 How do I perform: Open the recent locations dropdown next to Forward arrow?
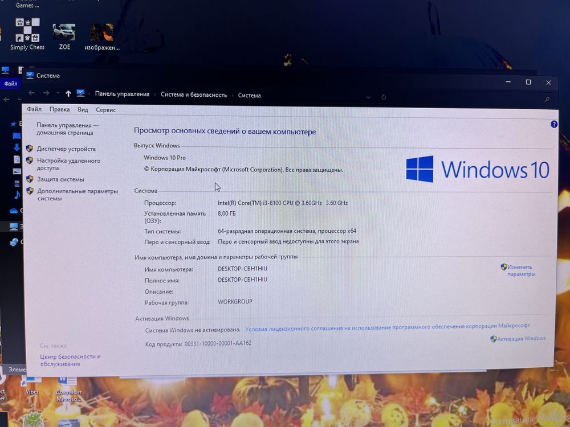(x=58, y=93)
